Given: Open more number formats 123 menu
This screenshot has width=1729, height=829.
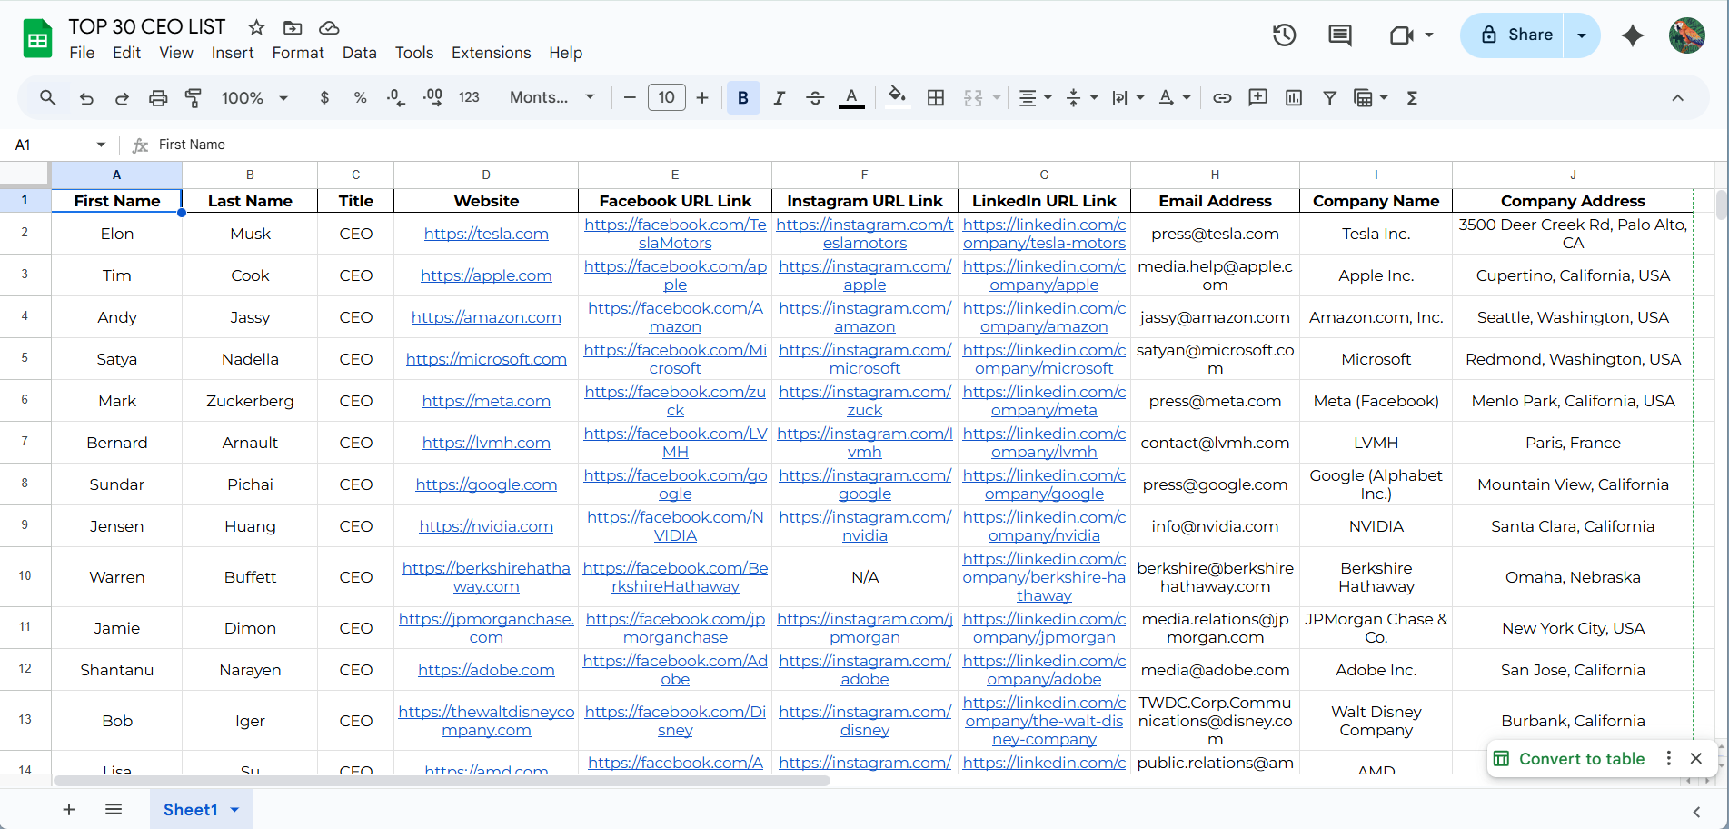Looking at the screenshot, I should [x=469, y=97].
